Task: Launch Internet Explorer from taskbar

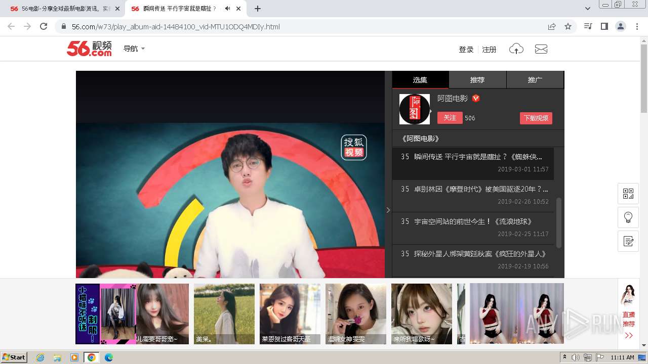Action: (40, 357)
